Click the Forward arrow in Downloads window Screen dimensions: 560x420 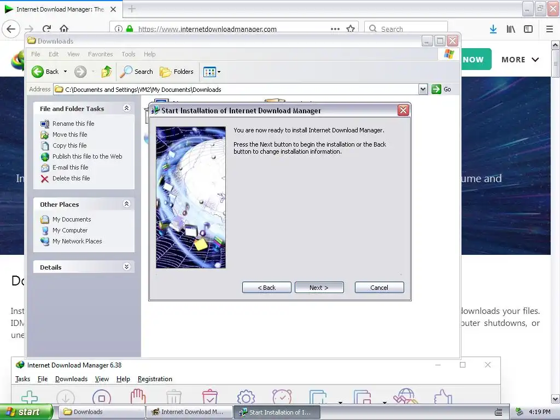(80, 72)
